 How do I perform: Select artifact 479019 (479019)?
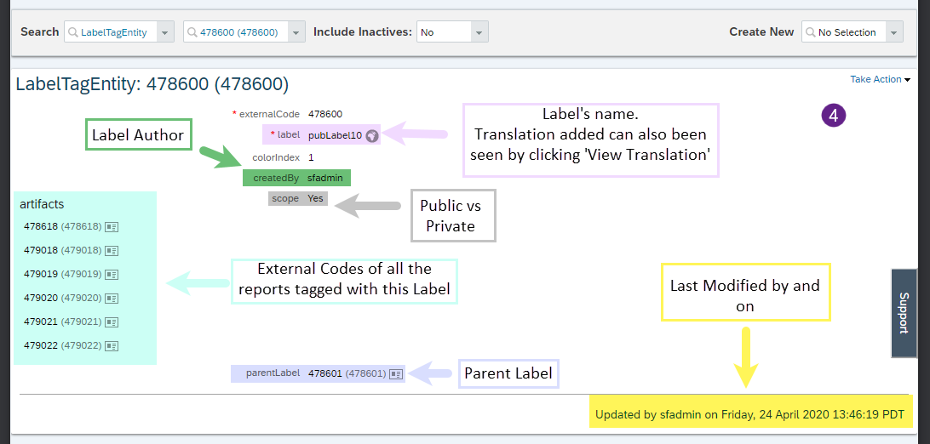click(x=63, y=274)
